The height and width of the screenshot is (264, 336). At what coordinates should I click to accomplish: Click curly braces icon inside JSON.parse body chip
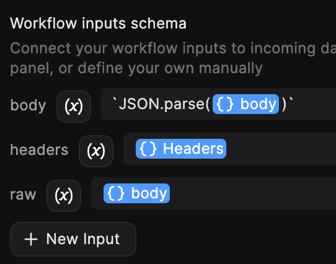point(225,104)
